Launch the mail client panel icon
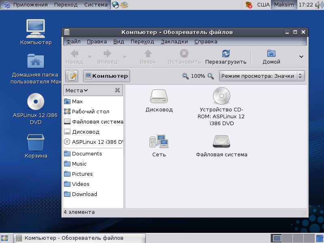324x243 pixels. coord(124,5)
